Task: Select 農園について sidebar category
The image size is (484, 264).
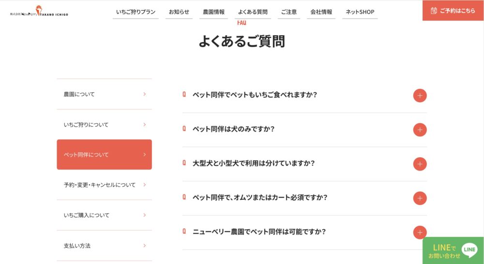Action: (104, 94)
